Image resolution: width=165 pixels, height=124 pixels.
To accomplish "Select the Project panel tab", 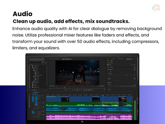I will pos(37,59).
